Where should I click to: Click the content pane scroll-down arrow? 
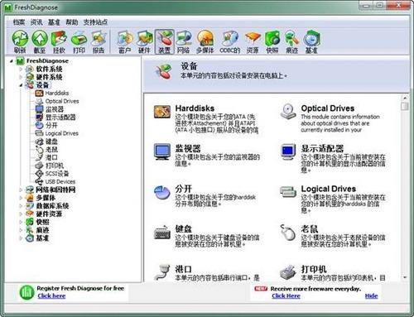(x=405, y=277)
